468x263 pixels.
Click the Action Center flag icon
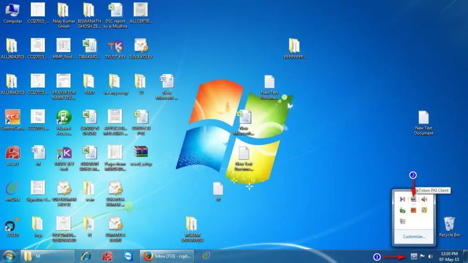click(422, 256)
